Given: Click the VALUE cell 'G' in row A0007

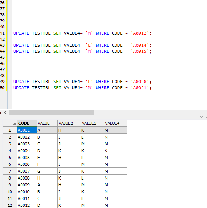Looking at the screenshot, I should [x=47, y=171].
